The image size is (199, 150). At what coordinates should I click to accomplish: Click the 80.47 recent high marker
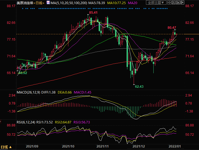pyautogui.click(x=172, y=27)
